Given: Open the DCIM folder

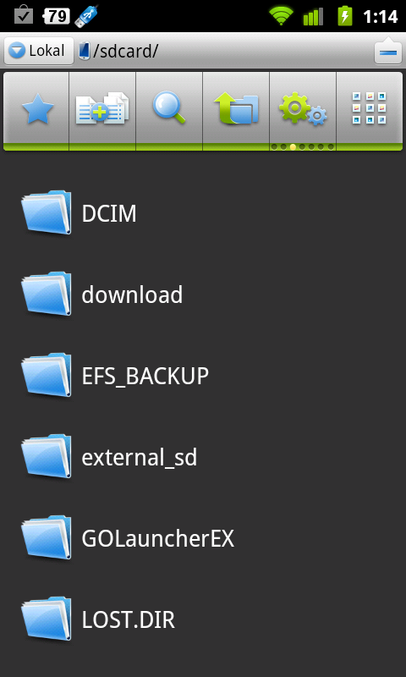Looking at the screenshot, I should point(203,213).
